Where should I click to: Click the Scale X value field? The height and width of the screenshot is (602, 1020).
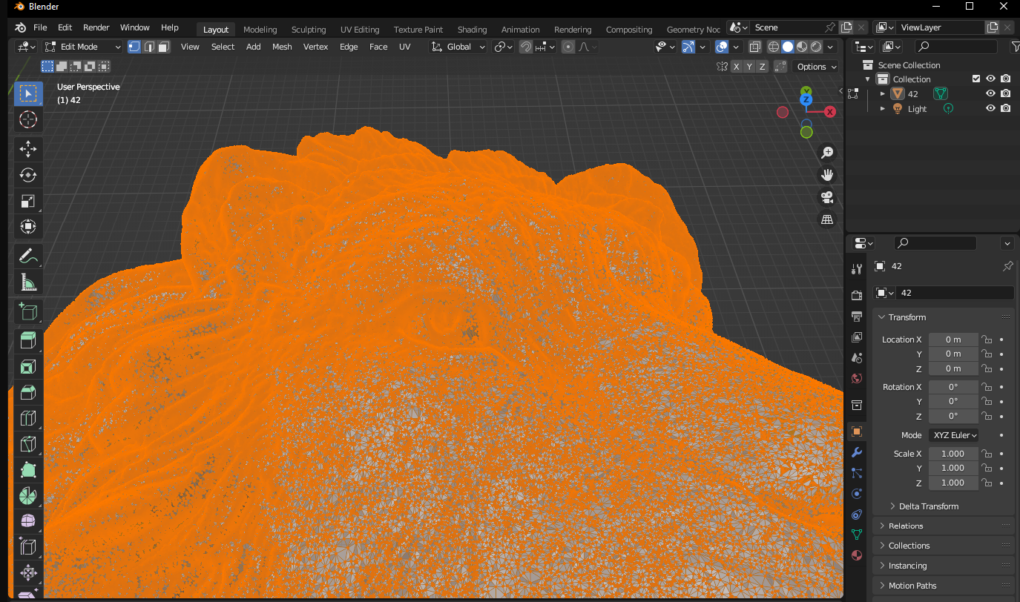click(x=952, y=454)
